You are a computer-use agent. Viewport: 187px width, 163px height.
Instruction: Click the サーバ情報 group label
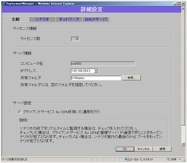[x=22, y=53]
